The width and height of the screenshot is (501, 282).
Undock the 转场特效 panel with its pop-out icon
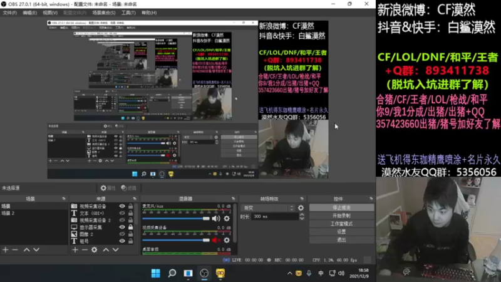[x=302, y=199]
